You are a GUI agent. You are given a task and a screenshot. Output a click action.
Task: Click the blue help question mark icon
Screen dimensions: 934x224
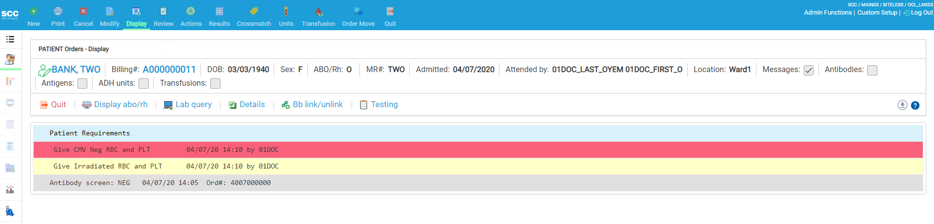[915, 105]
